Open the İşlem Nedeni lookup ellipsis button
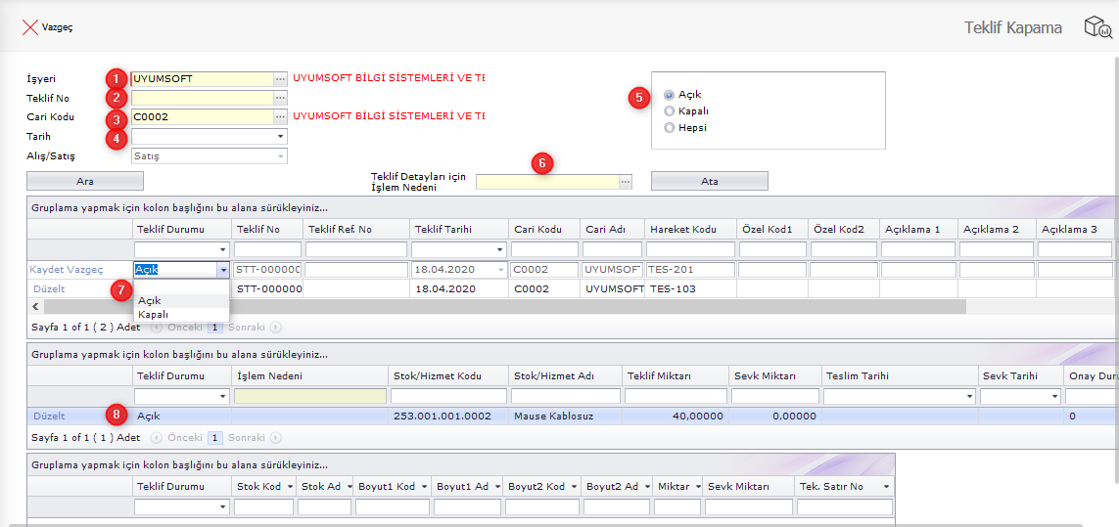1119x527 pixels. click(x=626, y=182)
